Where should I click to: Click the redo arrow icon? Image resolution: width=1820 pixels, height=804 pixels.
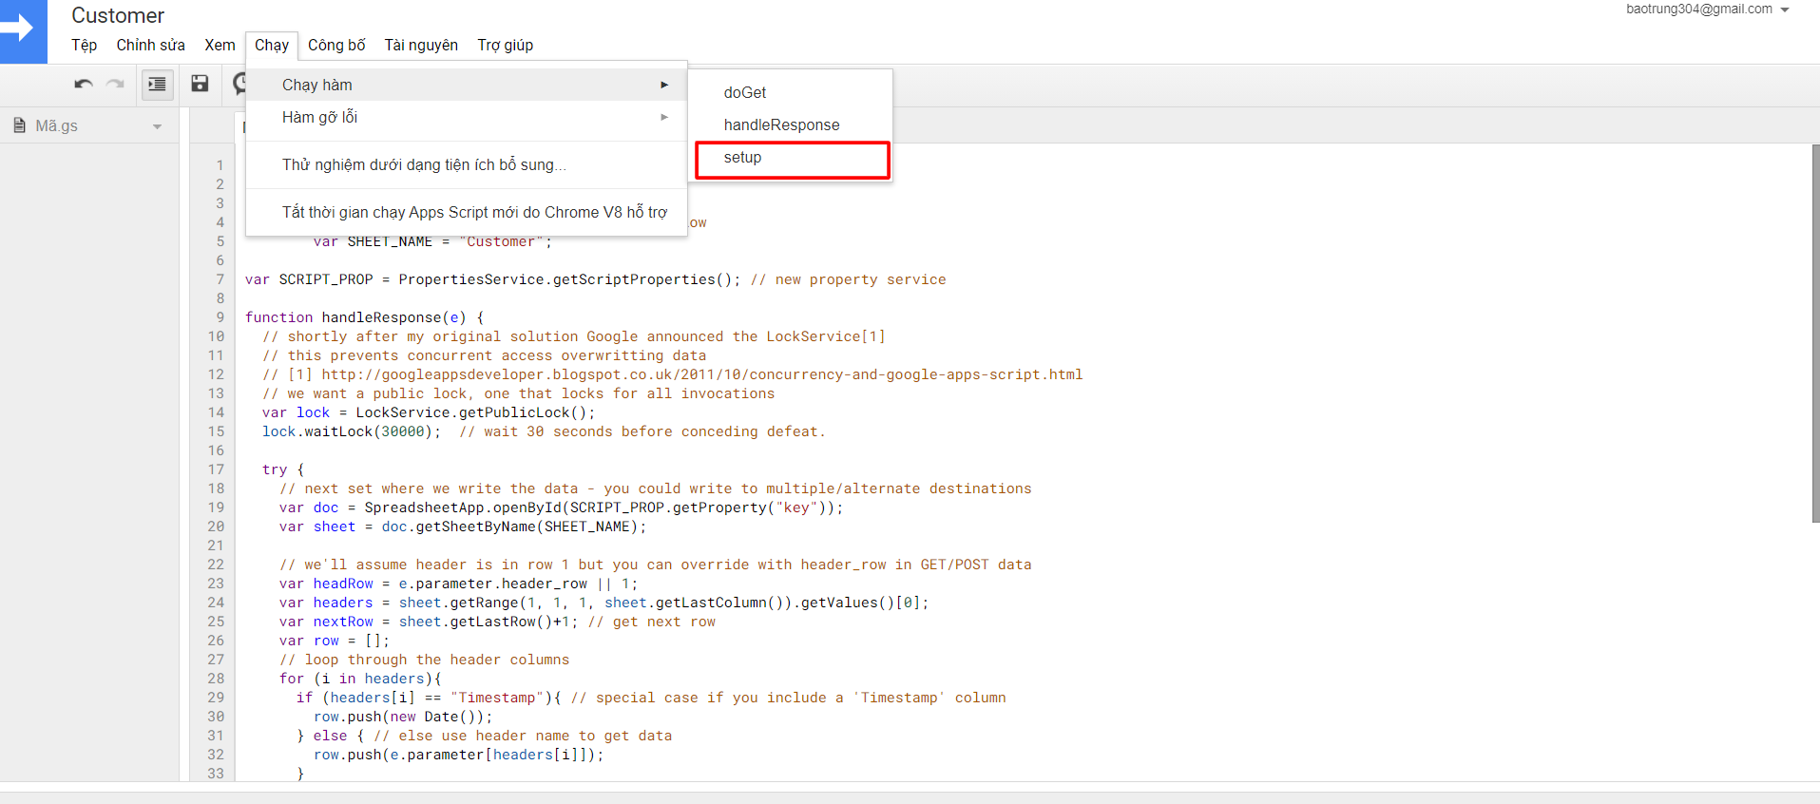point(115,84)
